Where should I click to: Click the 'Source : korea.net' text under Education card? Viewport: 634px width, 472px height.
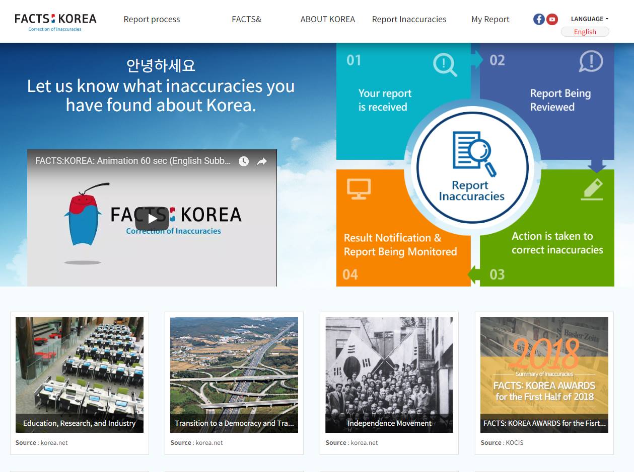point(42,443)
